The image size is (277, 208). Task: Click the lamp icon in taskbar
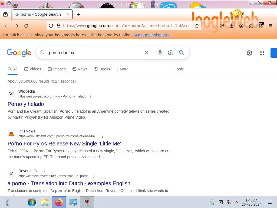pos(7,202)
